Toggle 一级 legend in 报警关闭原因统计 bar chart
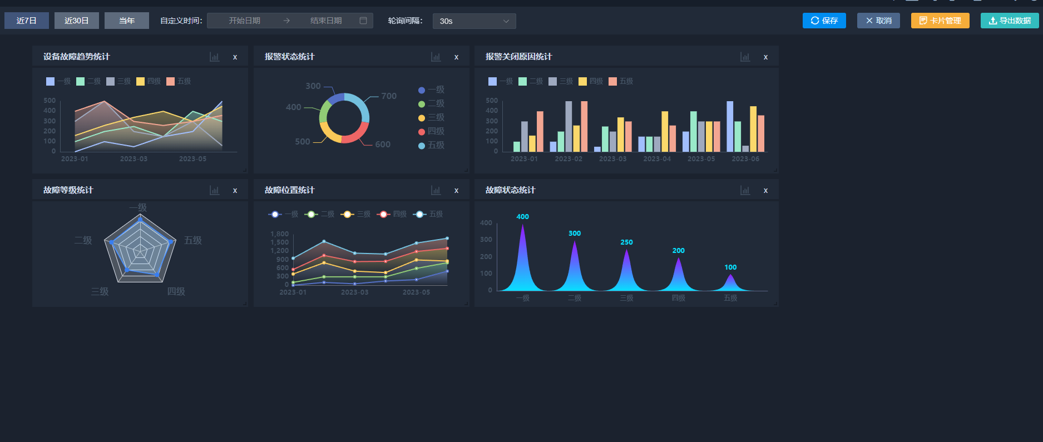 501,81
